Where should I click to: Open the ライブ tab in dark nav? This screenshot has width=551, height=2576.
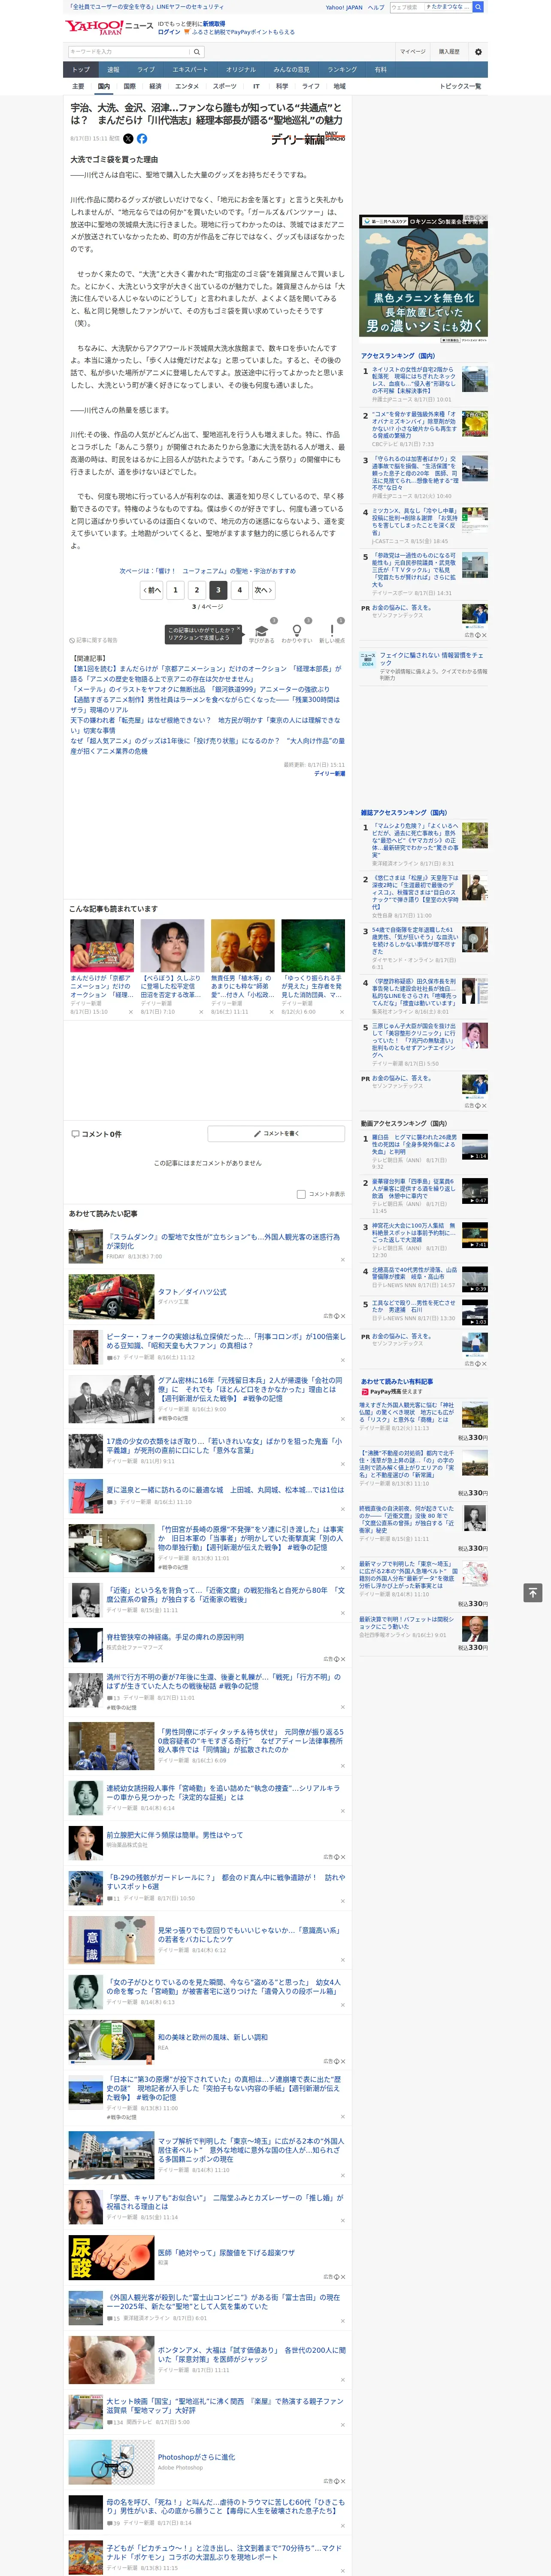click(x=146, y=70)
